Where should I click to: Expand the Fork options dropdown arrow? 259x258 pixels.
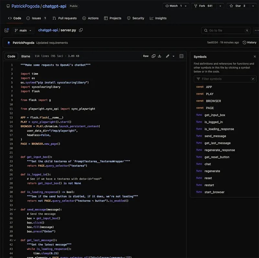220,6
